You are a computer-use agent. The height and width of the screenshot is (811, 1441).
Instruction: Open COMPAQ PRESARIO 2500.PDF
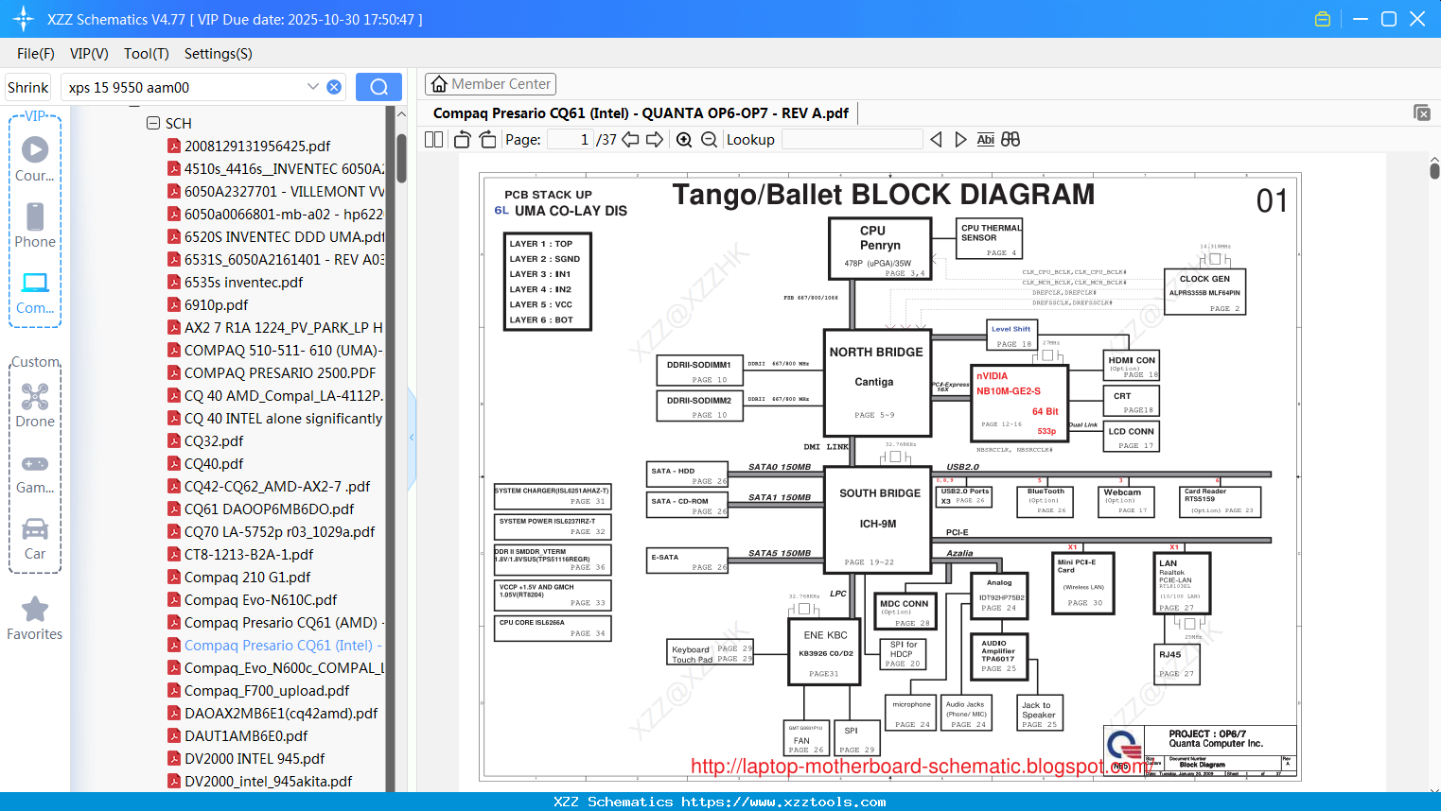click(x=279, y=372)
